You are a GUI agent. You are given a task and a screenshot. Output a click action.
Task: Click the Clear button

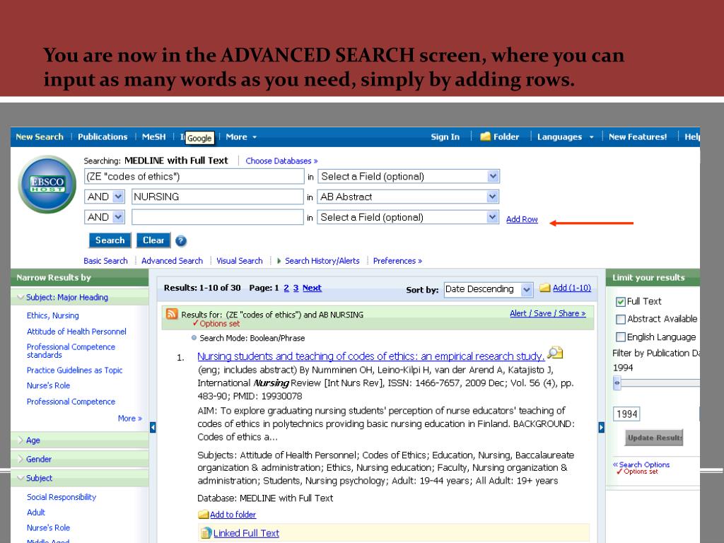pos(153,240)
